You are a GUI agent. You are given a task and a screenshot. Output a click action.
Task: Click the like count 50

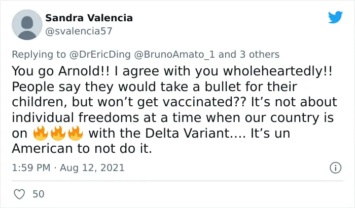click(x=38, y=194)
